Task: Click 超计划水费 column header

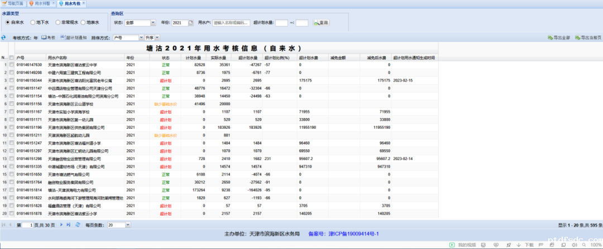Action: coord(313,57)
